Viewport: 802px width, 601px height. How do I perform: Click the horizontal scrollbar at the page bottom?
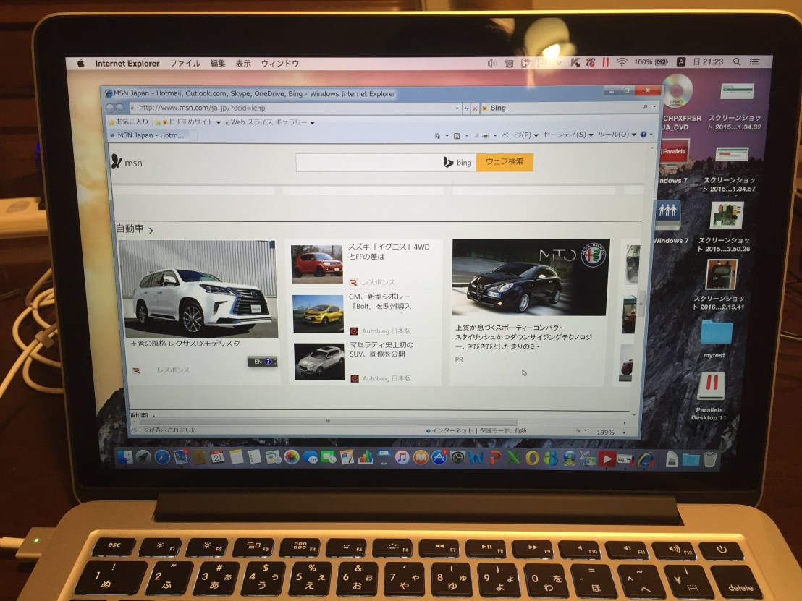(326, 421)
